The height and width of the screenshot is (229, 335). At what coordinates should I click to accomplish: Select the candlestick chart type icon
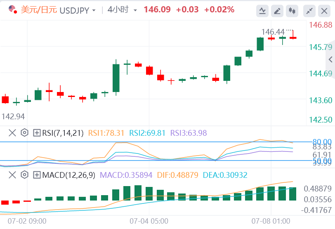(293, 11)
